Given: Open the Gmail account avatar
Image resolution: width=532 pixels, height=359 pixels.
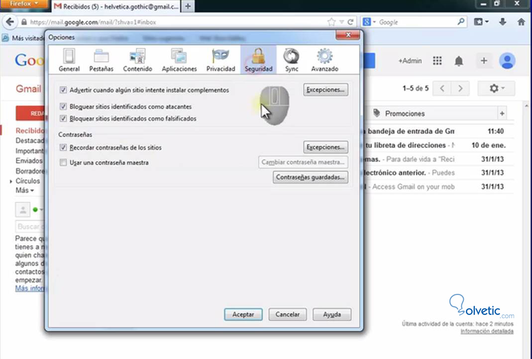Looking at the screenshot, I should (x=507, y=61).
